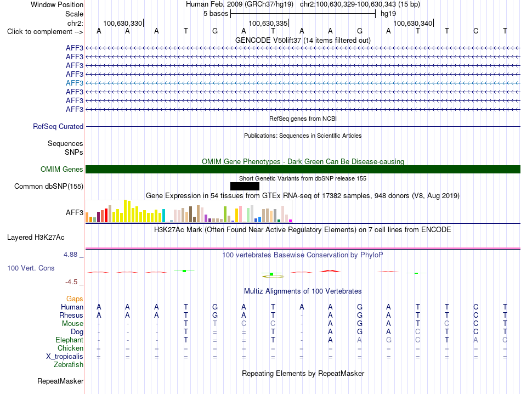Click the Basewise Conservation by PhyloP title
This screenshot has width=521, height=394.
(x=303, y=255)
